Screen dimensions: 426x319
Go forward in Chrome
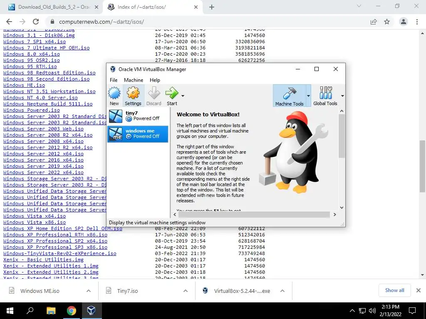tap(22, 22)
